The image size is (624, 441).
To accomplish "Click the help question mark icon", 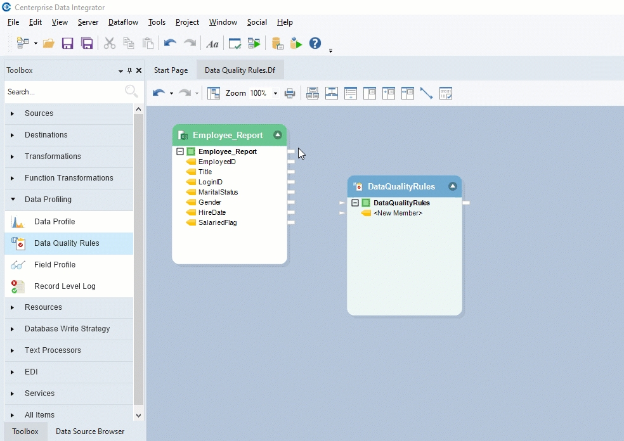I will pyautogui.click(x=315, y=43).
